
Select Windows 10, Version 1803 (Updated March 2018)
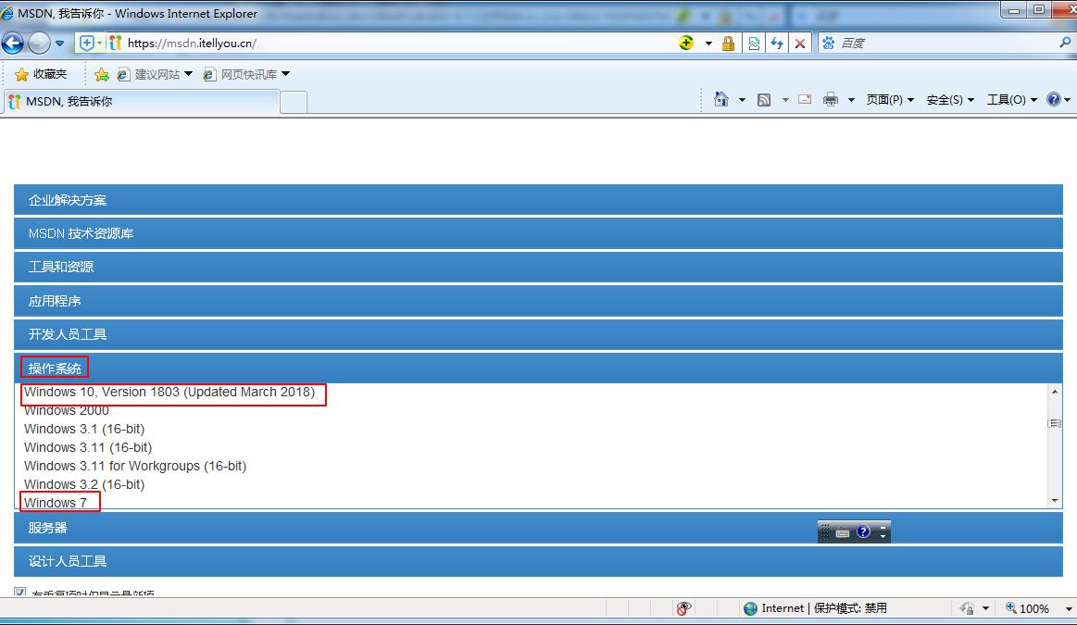click(x=169, y=393)
